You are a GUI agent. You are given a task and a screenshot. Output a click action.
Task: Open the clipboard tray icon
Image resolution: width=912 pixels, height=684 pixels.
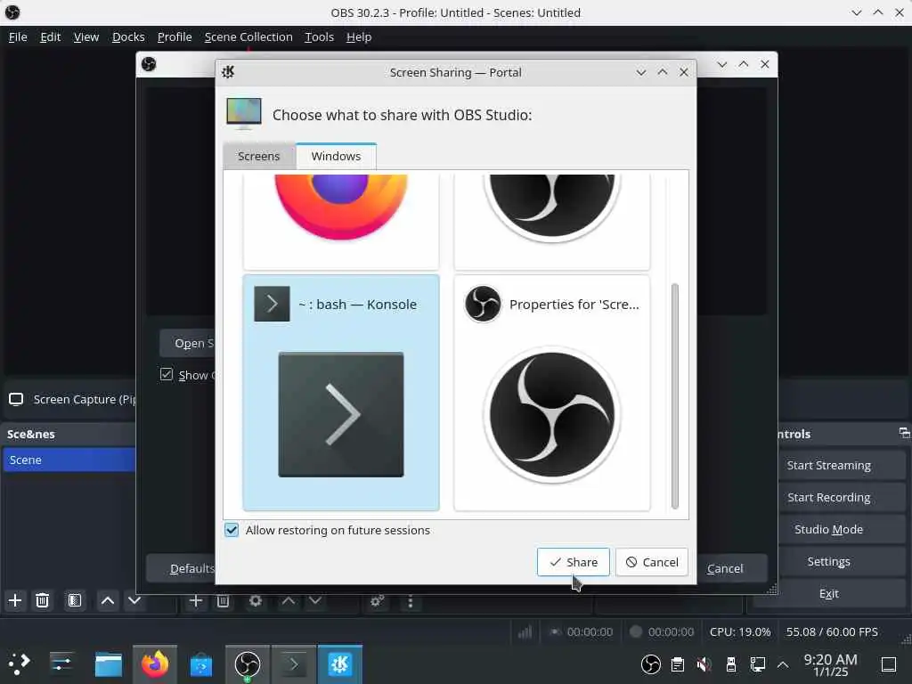678,664
